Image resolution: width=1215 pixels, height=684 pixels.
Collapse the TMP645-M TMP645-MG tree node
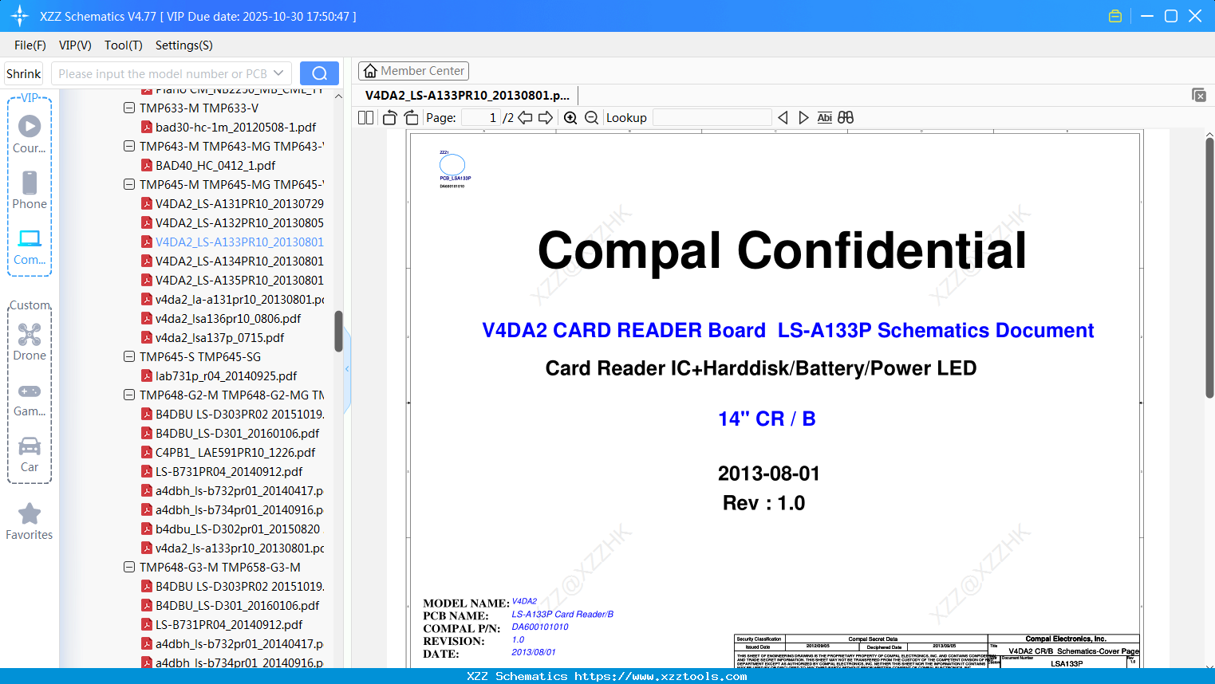click(129, 184)
